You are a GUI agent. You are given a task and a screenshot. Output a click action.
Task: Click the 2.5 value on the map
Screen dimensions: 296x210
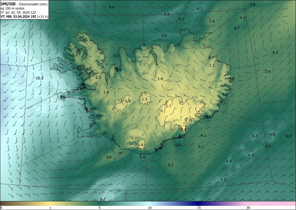point(98,77)
